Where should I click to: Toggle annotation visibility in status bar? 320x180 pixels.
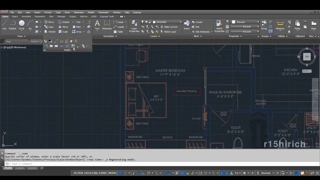pos(222,173)
